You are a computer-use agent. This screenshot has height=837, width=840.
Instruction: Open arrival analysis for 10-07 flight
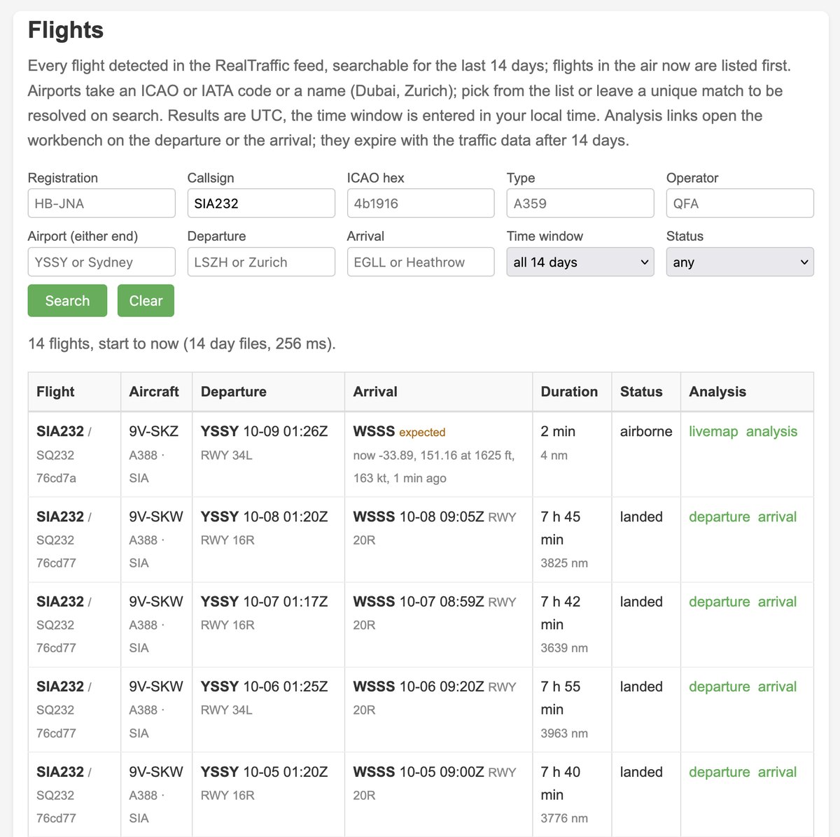click(777, 602)
